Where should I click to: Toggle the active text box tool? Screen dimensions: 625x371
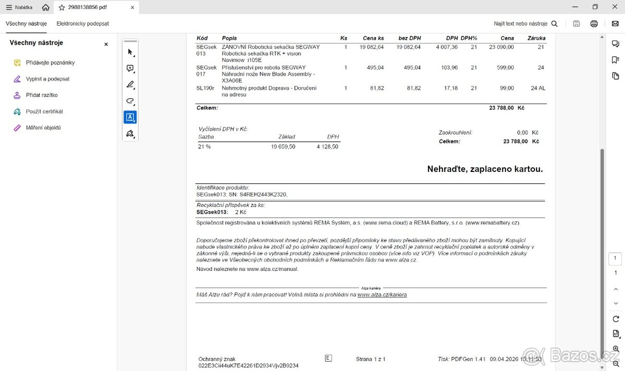pos(130,117)
